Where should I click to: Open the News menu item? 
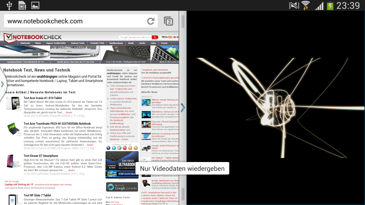pos(38,43)
